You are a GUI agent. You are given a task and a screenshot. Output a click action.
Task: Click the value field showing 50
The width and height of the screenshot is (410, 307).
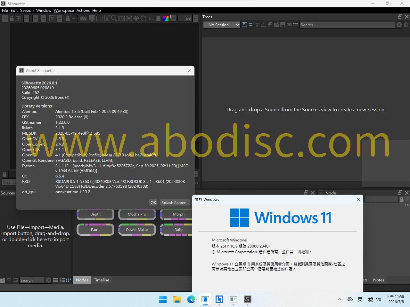184,19
